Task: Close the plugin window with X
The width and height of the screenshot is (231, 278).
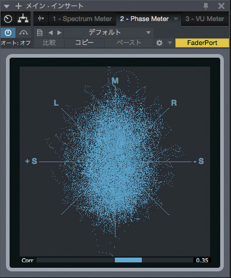Action: (x=221, y=6)
